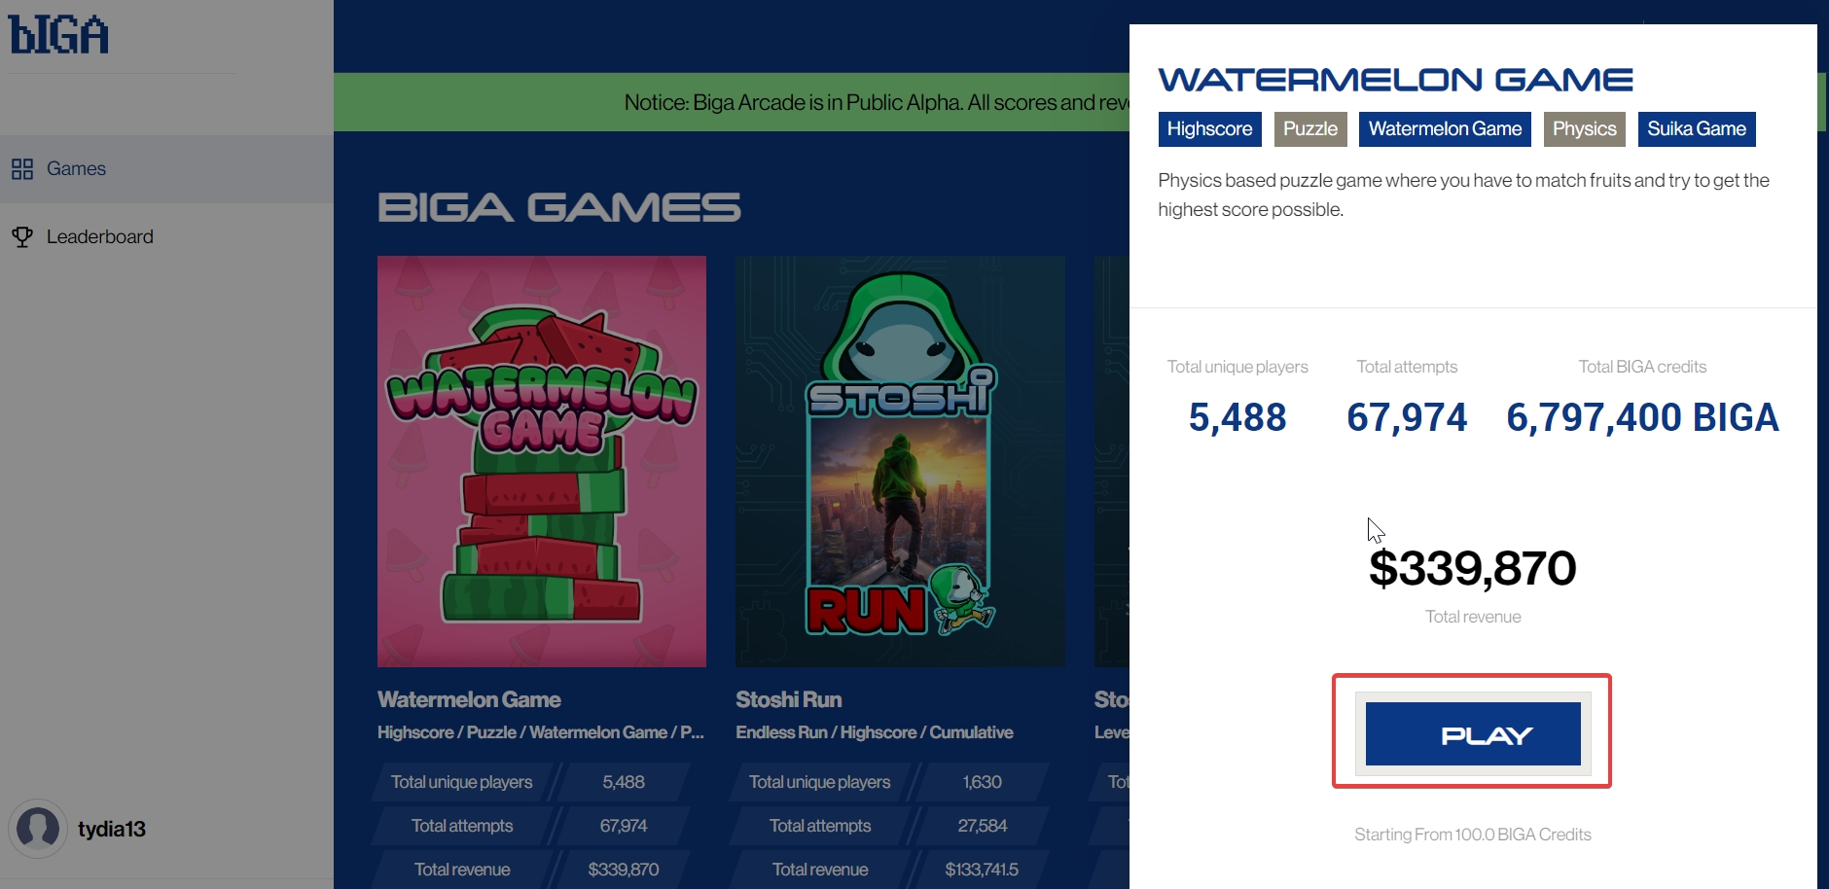Click the PLAY button

pyautogui.click(x=1473, y=734)
